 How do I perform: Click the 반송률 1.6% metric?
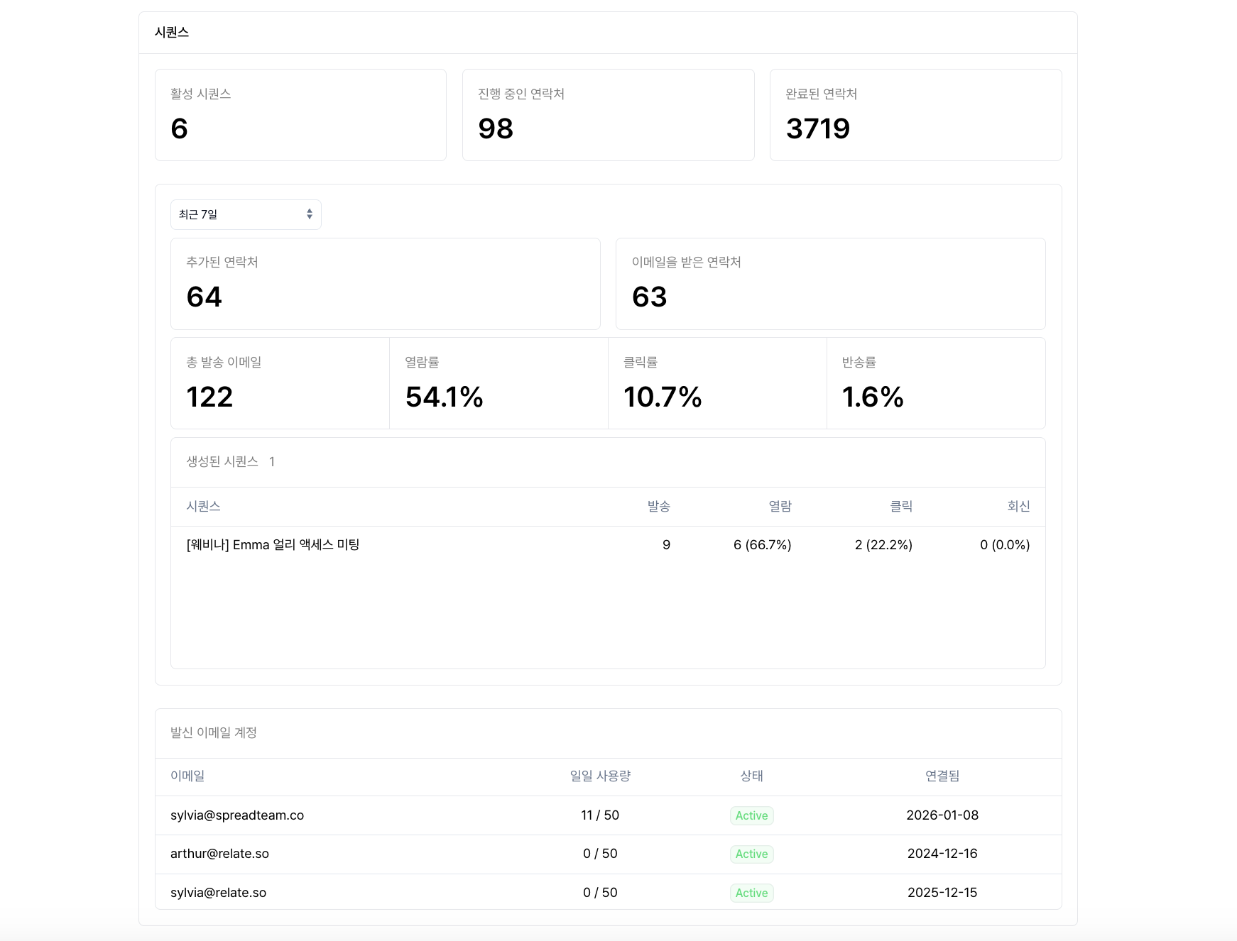point(872,396)
